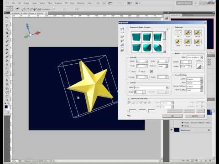
Task: Open the Inflate Sides dropdown
Action: click(x=151, y=87)
